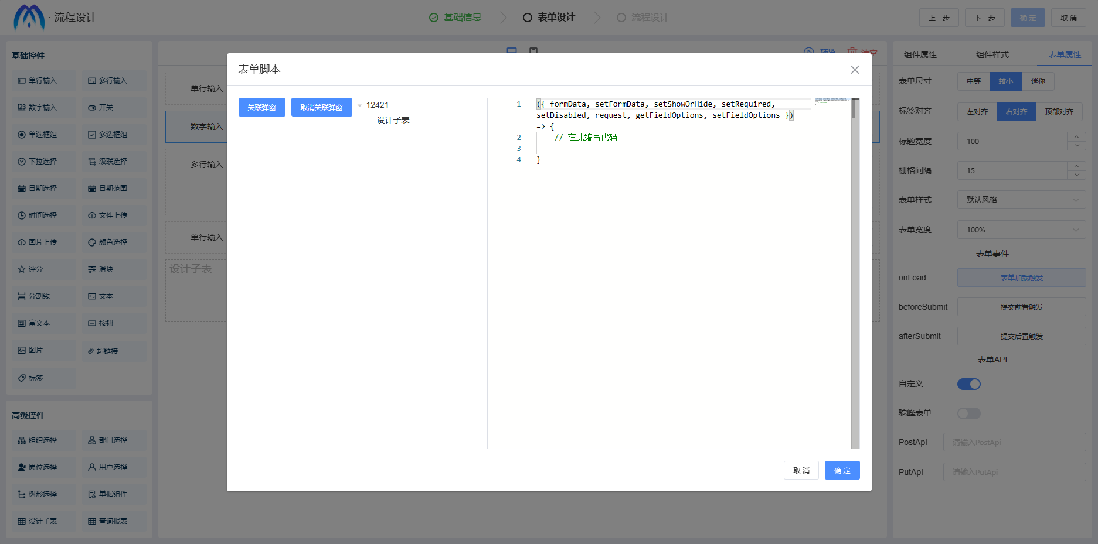Image resolution: width=1098 pixels, height=544 pixels.
Task: Select the 富文本 rich text icon
Action: point(22,323)
